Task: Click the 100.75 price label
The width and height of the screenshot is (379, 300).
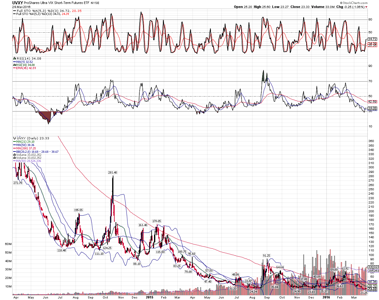Action: point(182,252)
